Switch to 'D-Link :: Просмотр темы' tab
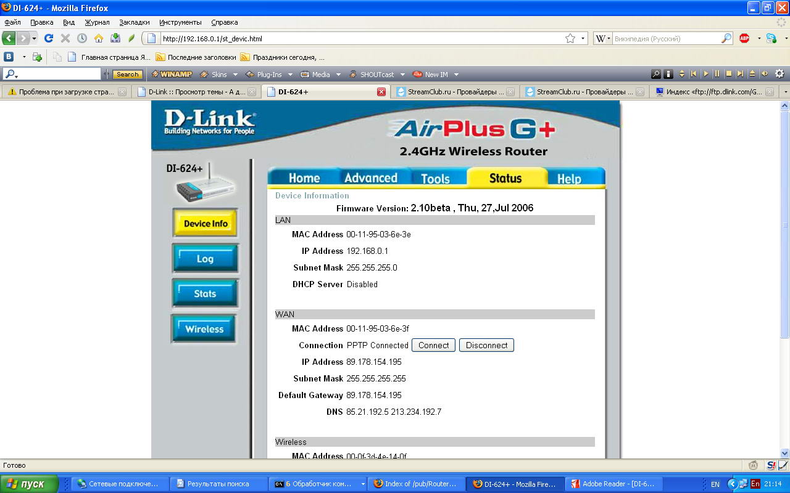 196,92
